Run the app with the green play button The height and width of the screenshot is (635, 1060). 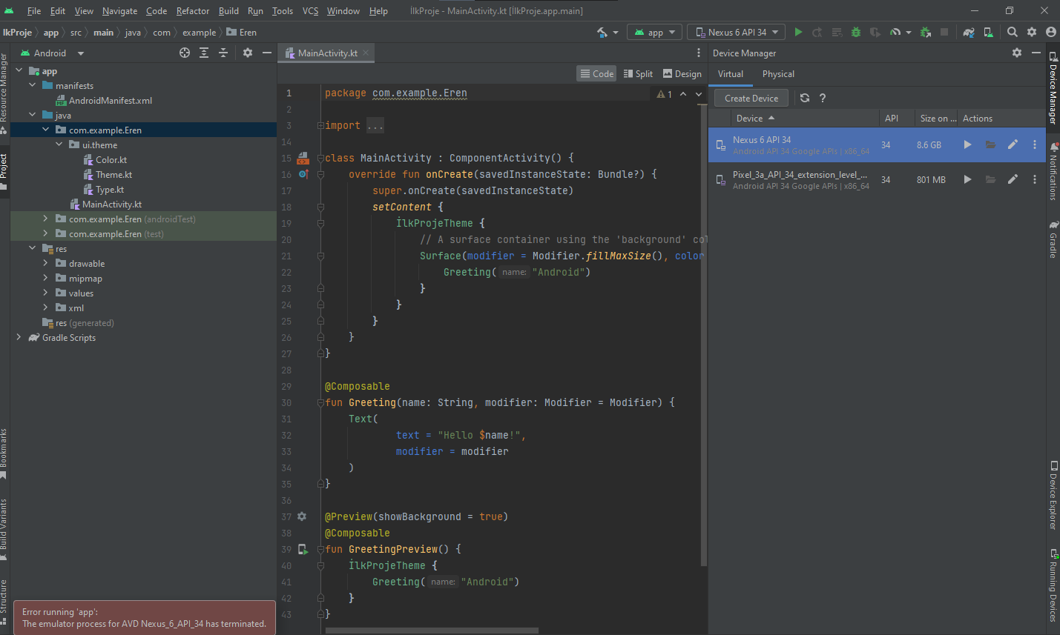pyautogui.click(x=798, y=32)
